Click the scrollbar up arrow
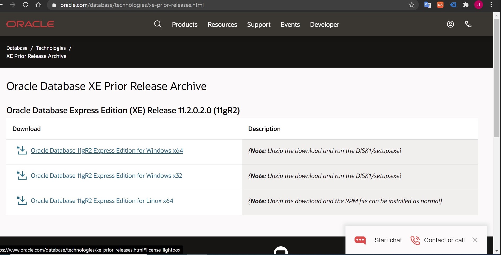The width and height of the screenshot is (501, 255). [496, 16]
